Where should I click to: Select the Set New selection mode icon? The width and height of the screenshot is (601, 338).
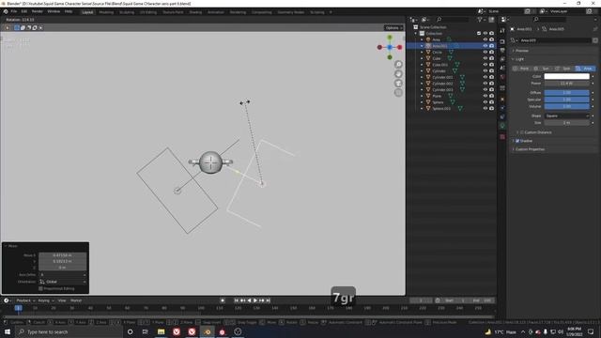(17, 27)
